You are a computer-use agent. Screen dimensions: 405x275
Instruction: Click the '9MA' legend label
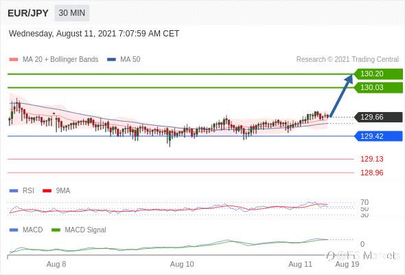[x=63, y=190]
